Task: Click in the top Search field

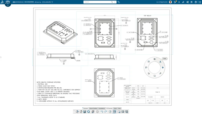Action: pos(97,2)
